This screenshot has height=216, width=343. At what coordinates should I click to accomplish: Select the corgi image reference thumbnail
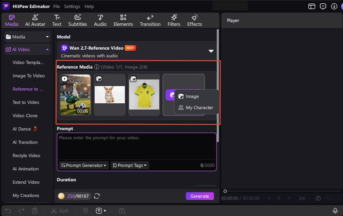110,95
